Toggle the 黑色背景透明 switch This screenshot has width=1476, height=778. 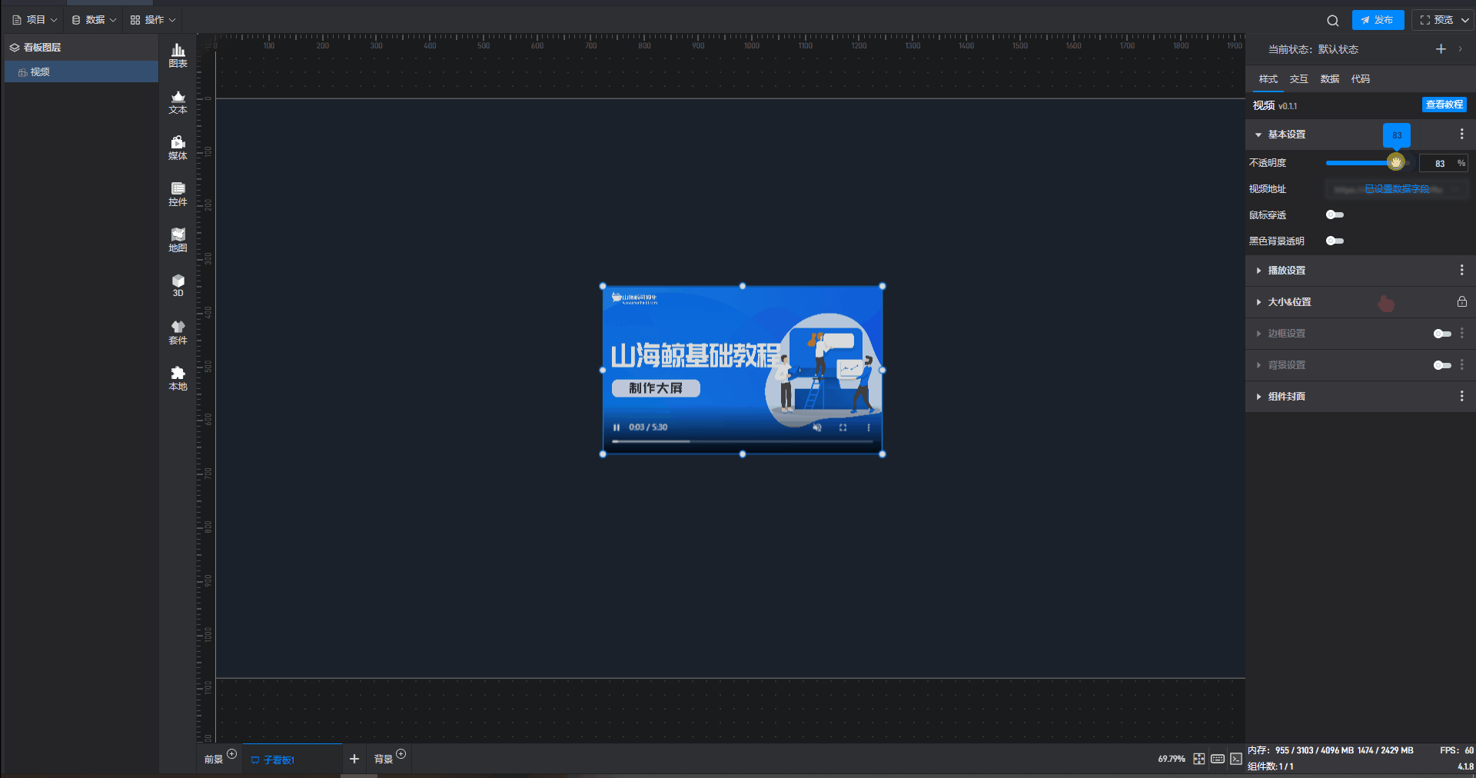pyautogui.click(x=1335, y=241)
